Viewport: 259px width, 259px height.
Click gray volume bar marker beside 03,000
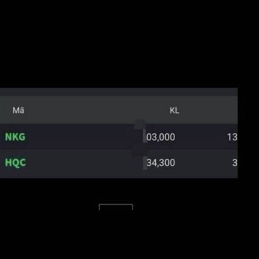pos(145,137)
